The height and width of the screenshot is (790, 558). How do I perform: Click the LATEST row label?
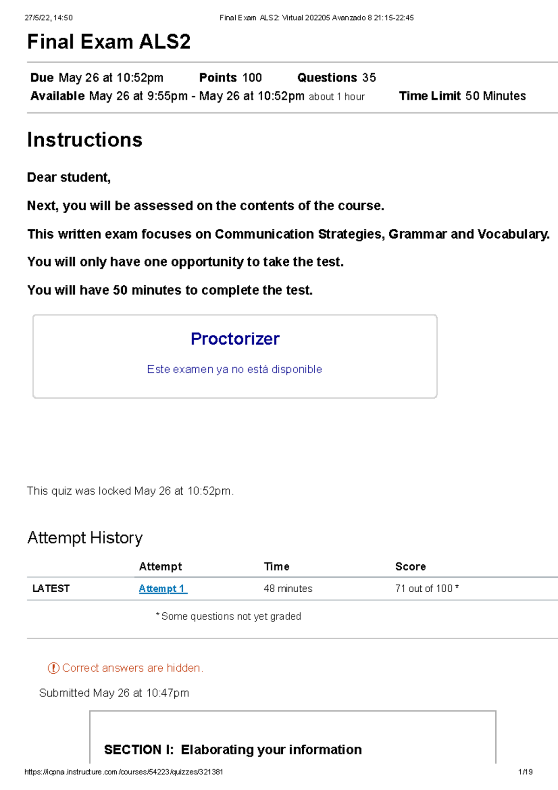click(51, 589)
